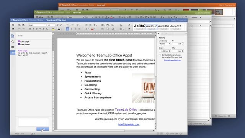Open the Show advanced settings link

[172, 60]
